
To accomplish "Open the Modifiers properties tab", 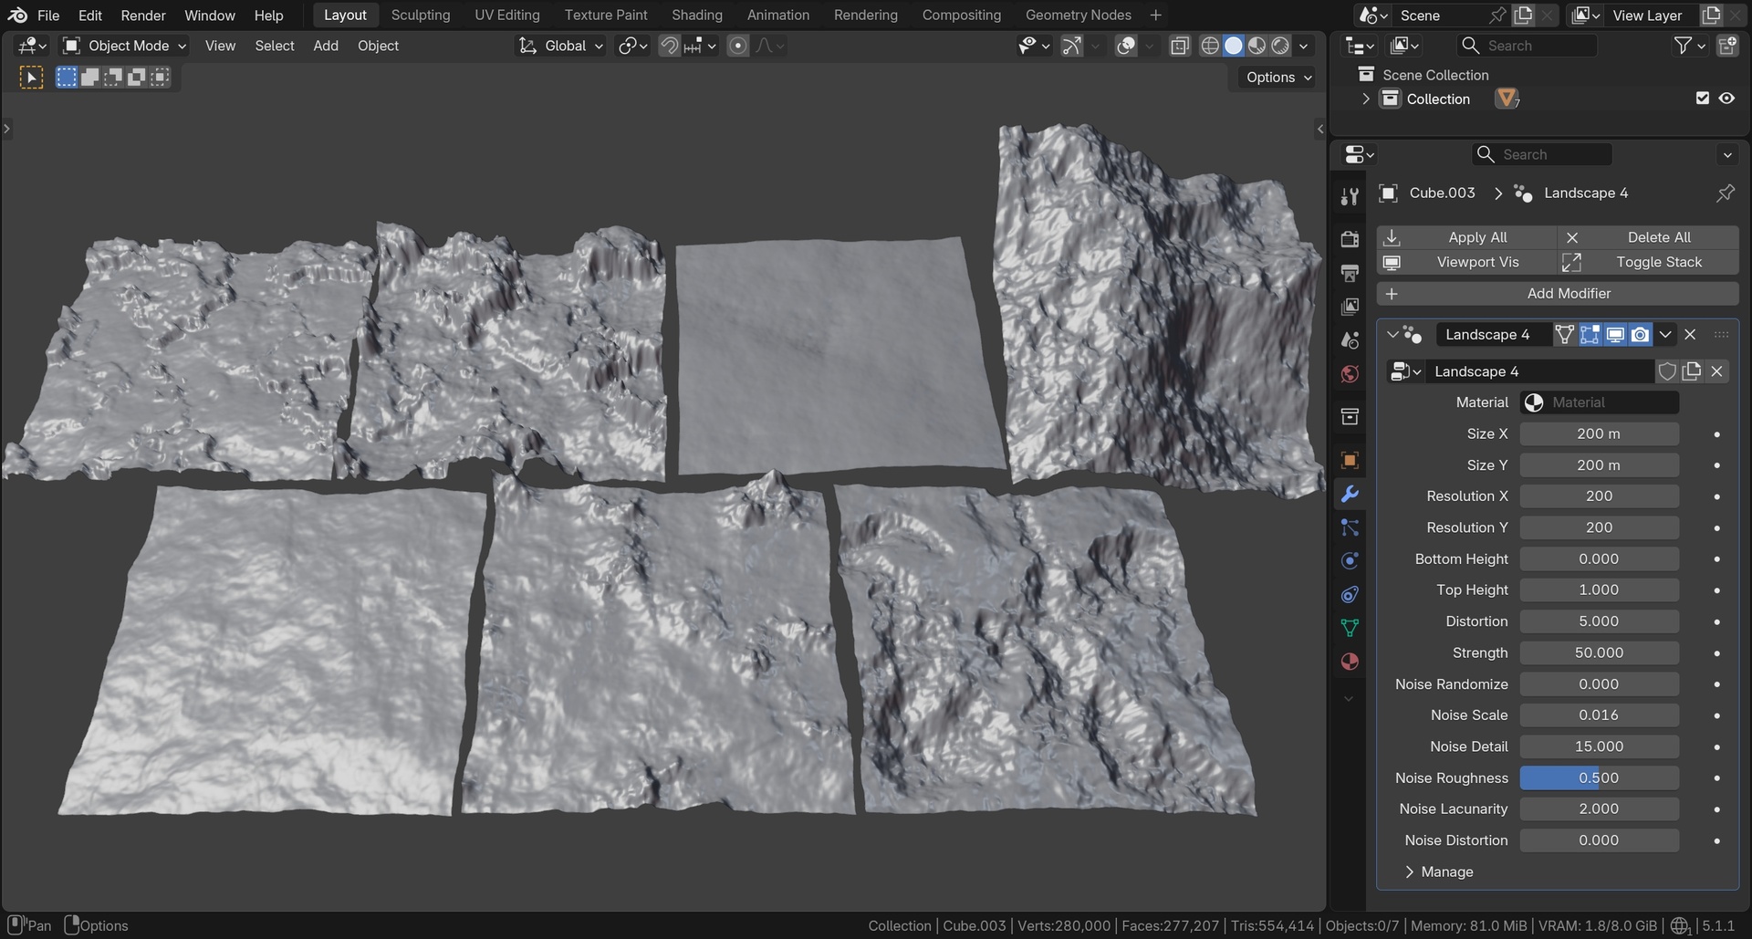I will (1350, 494).
